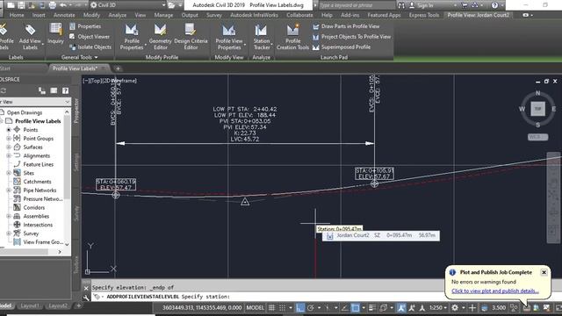
Task: Click the Sign In button
Action: pos(421,5)
